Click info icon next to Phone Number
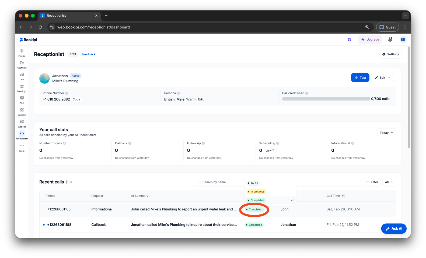The image size is (426, 258). (x=67, y=93)
